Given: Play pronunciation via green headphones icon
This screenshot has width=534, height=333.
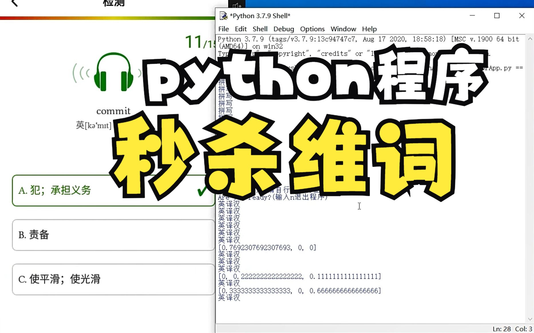Looking at the screenshot, I should point(114,72).
